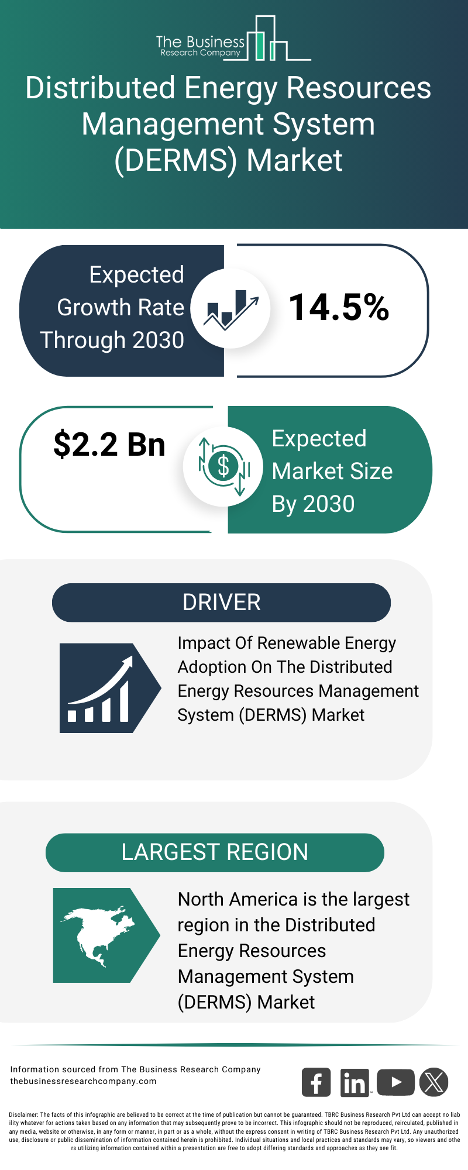Screen dimensions: 468x1170
Task: Click the dollar exchange market size icon
Action: click(x=223, y=467)
